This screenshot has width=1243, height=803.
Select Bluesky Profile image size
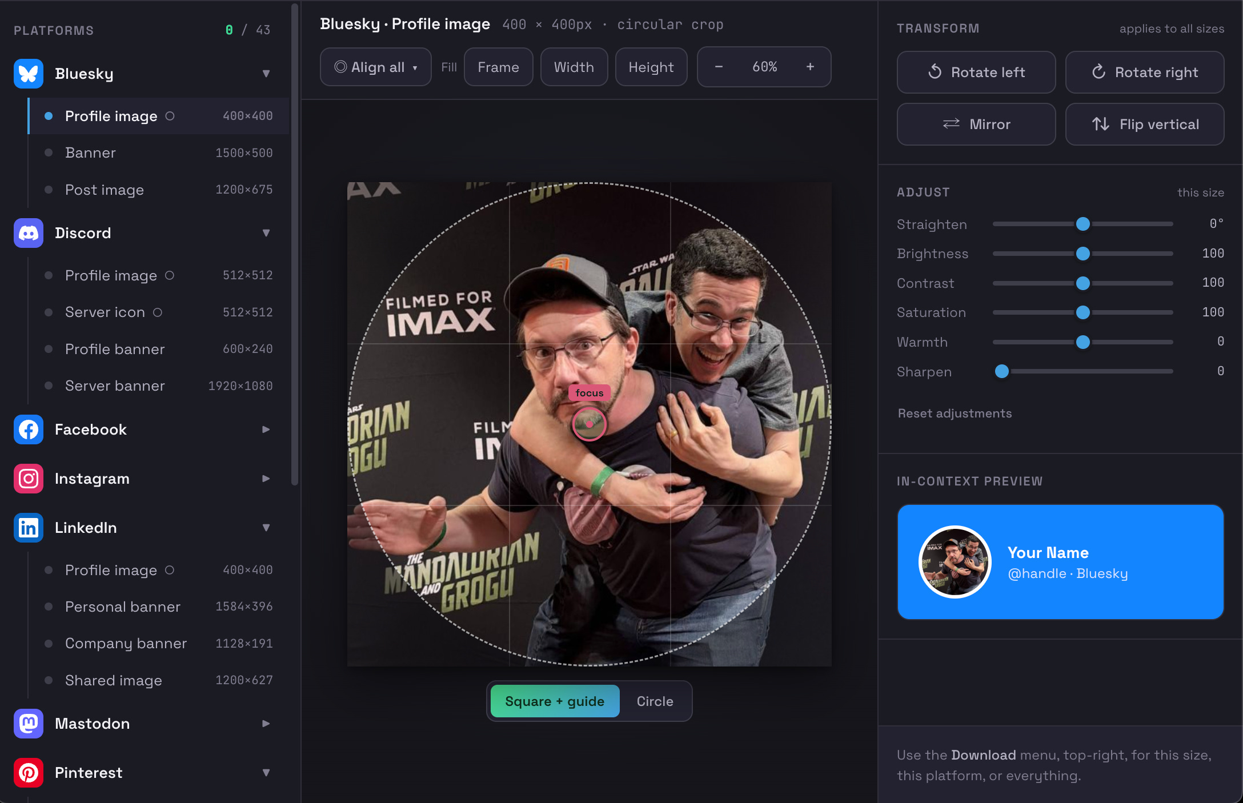pos(159,116)
